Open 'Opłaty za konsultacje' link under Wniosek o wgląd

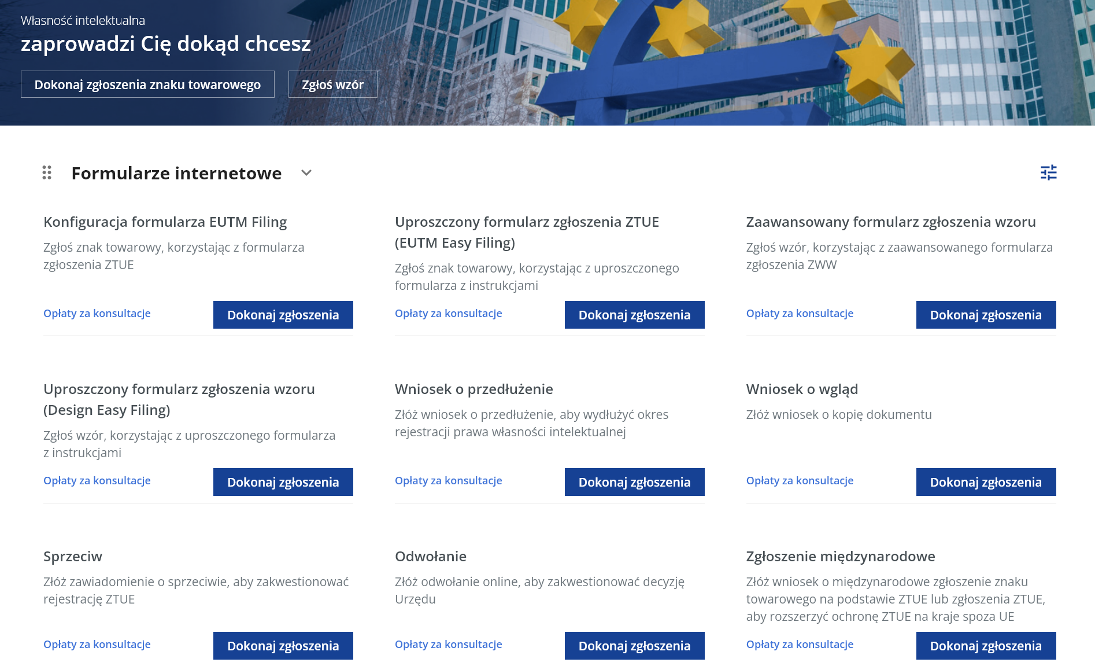click(800, 480)
